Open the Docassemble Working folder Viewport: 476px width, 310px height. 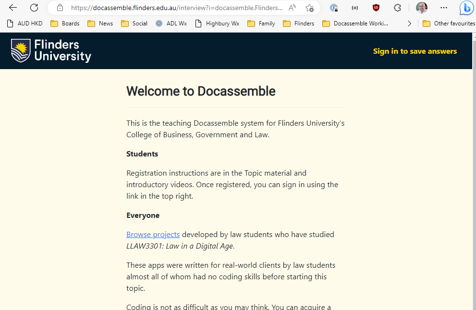354,23
